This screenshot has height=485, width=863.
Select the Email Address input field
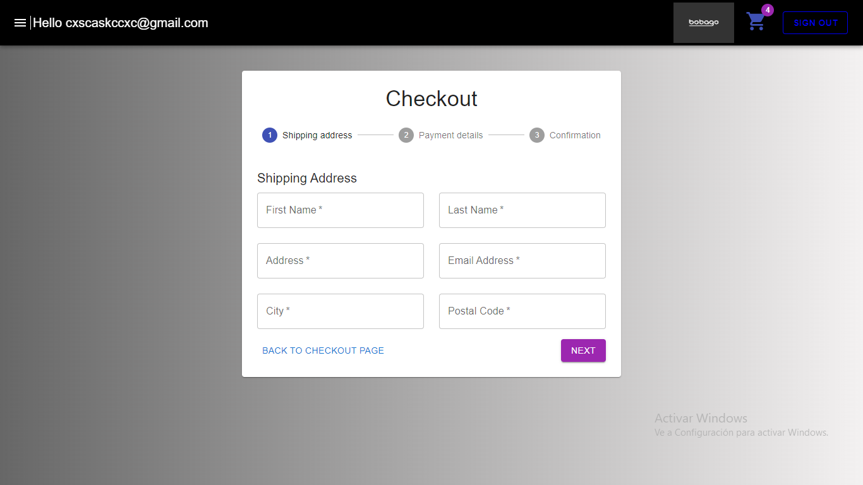tap(522, 260)
